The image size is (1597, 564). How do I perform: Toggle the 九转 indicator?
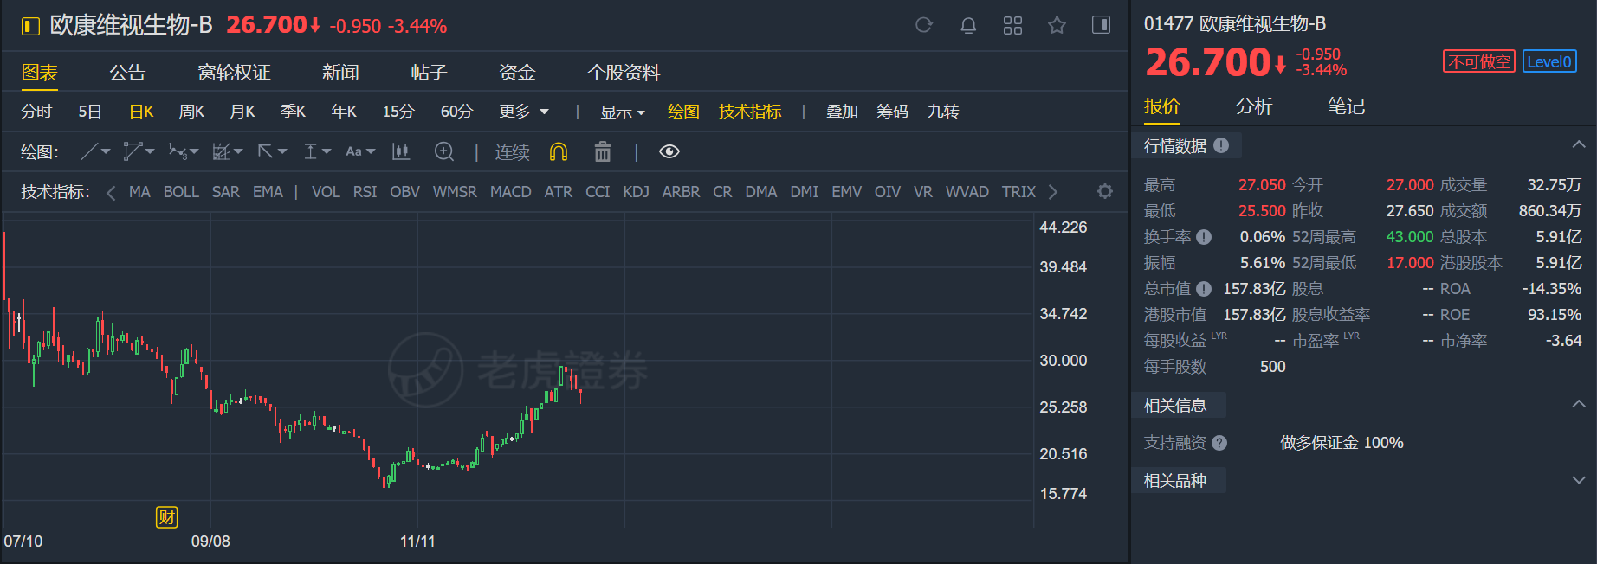(943, 111)
